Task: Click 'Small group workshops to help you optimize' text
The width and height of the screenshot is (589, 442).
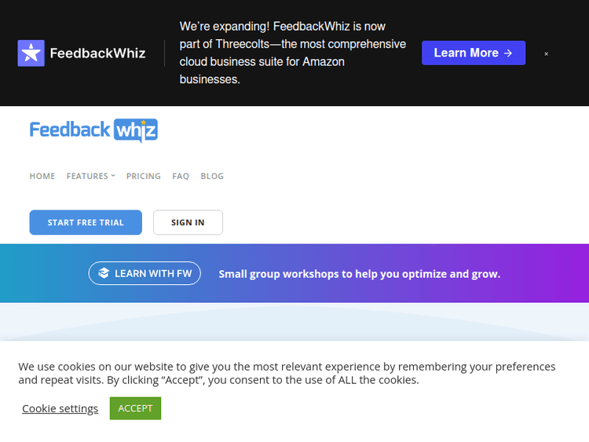Action: pos(334,274)
